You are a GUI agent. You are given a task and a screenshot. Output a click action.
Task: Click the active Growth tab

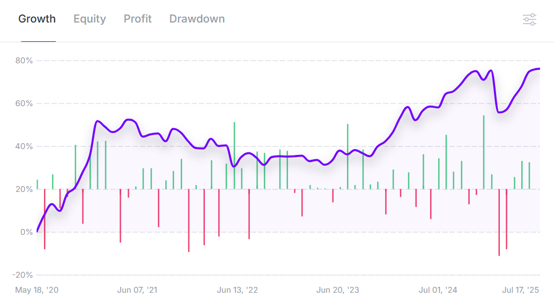37,19
